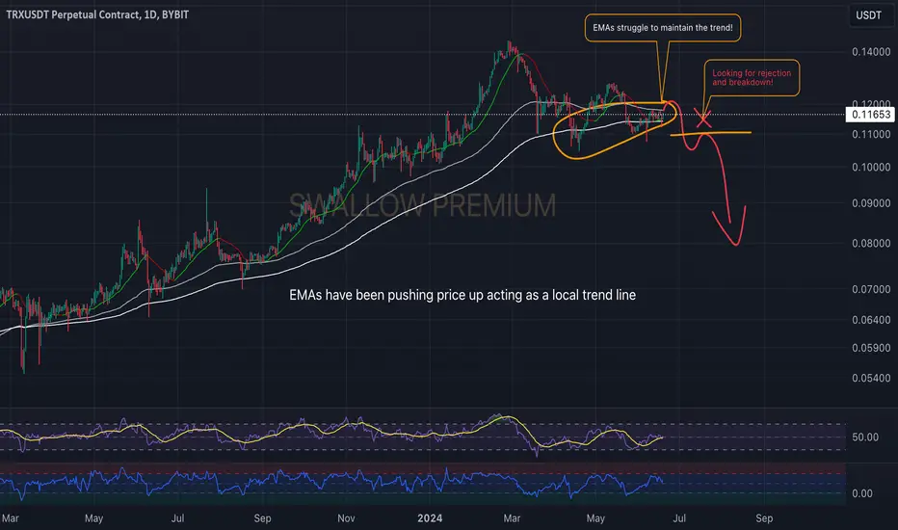Image resolution: width=898 pixels, height=530 pixels.
Task: Click the 0.07000 price axis label
Action: click(x=871, y=289)
